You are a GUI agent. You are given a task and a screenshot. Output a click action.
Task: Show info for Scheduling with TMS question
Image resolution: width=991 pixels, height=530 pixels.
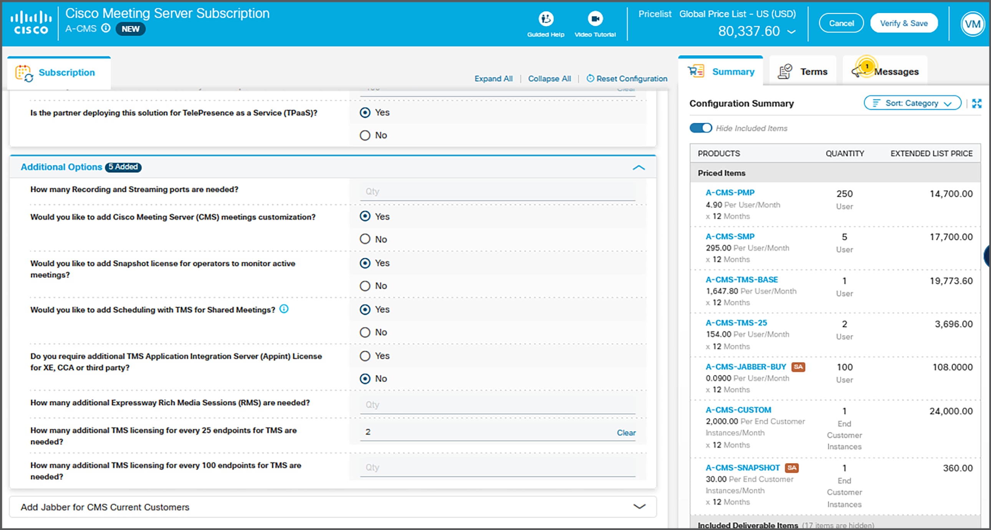283,309
